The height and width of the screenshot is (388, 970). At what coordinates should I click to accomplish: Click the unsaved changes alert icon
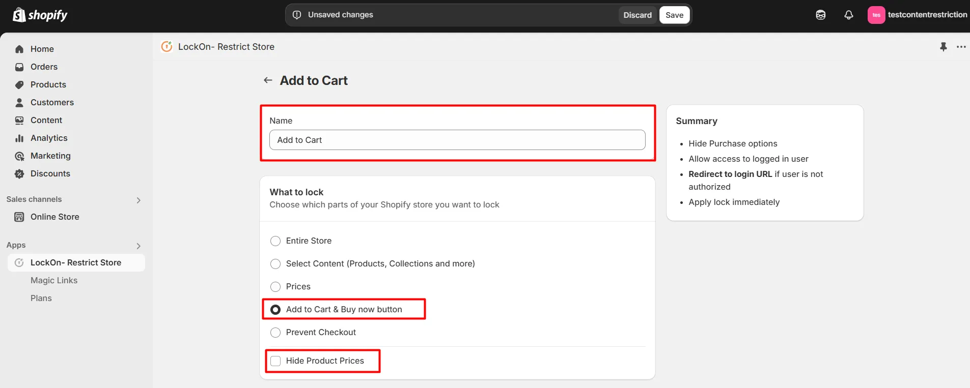pos(297,15)
